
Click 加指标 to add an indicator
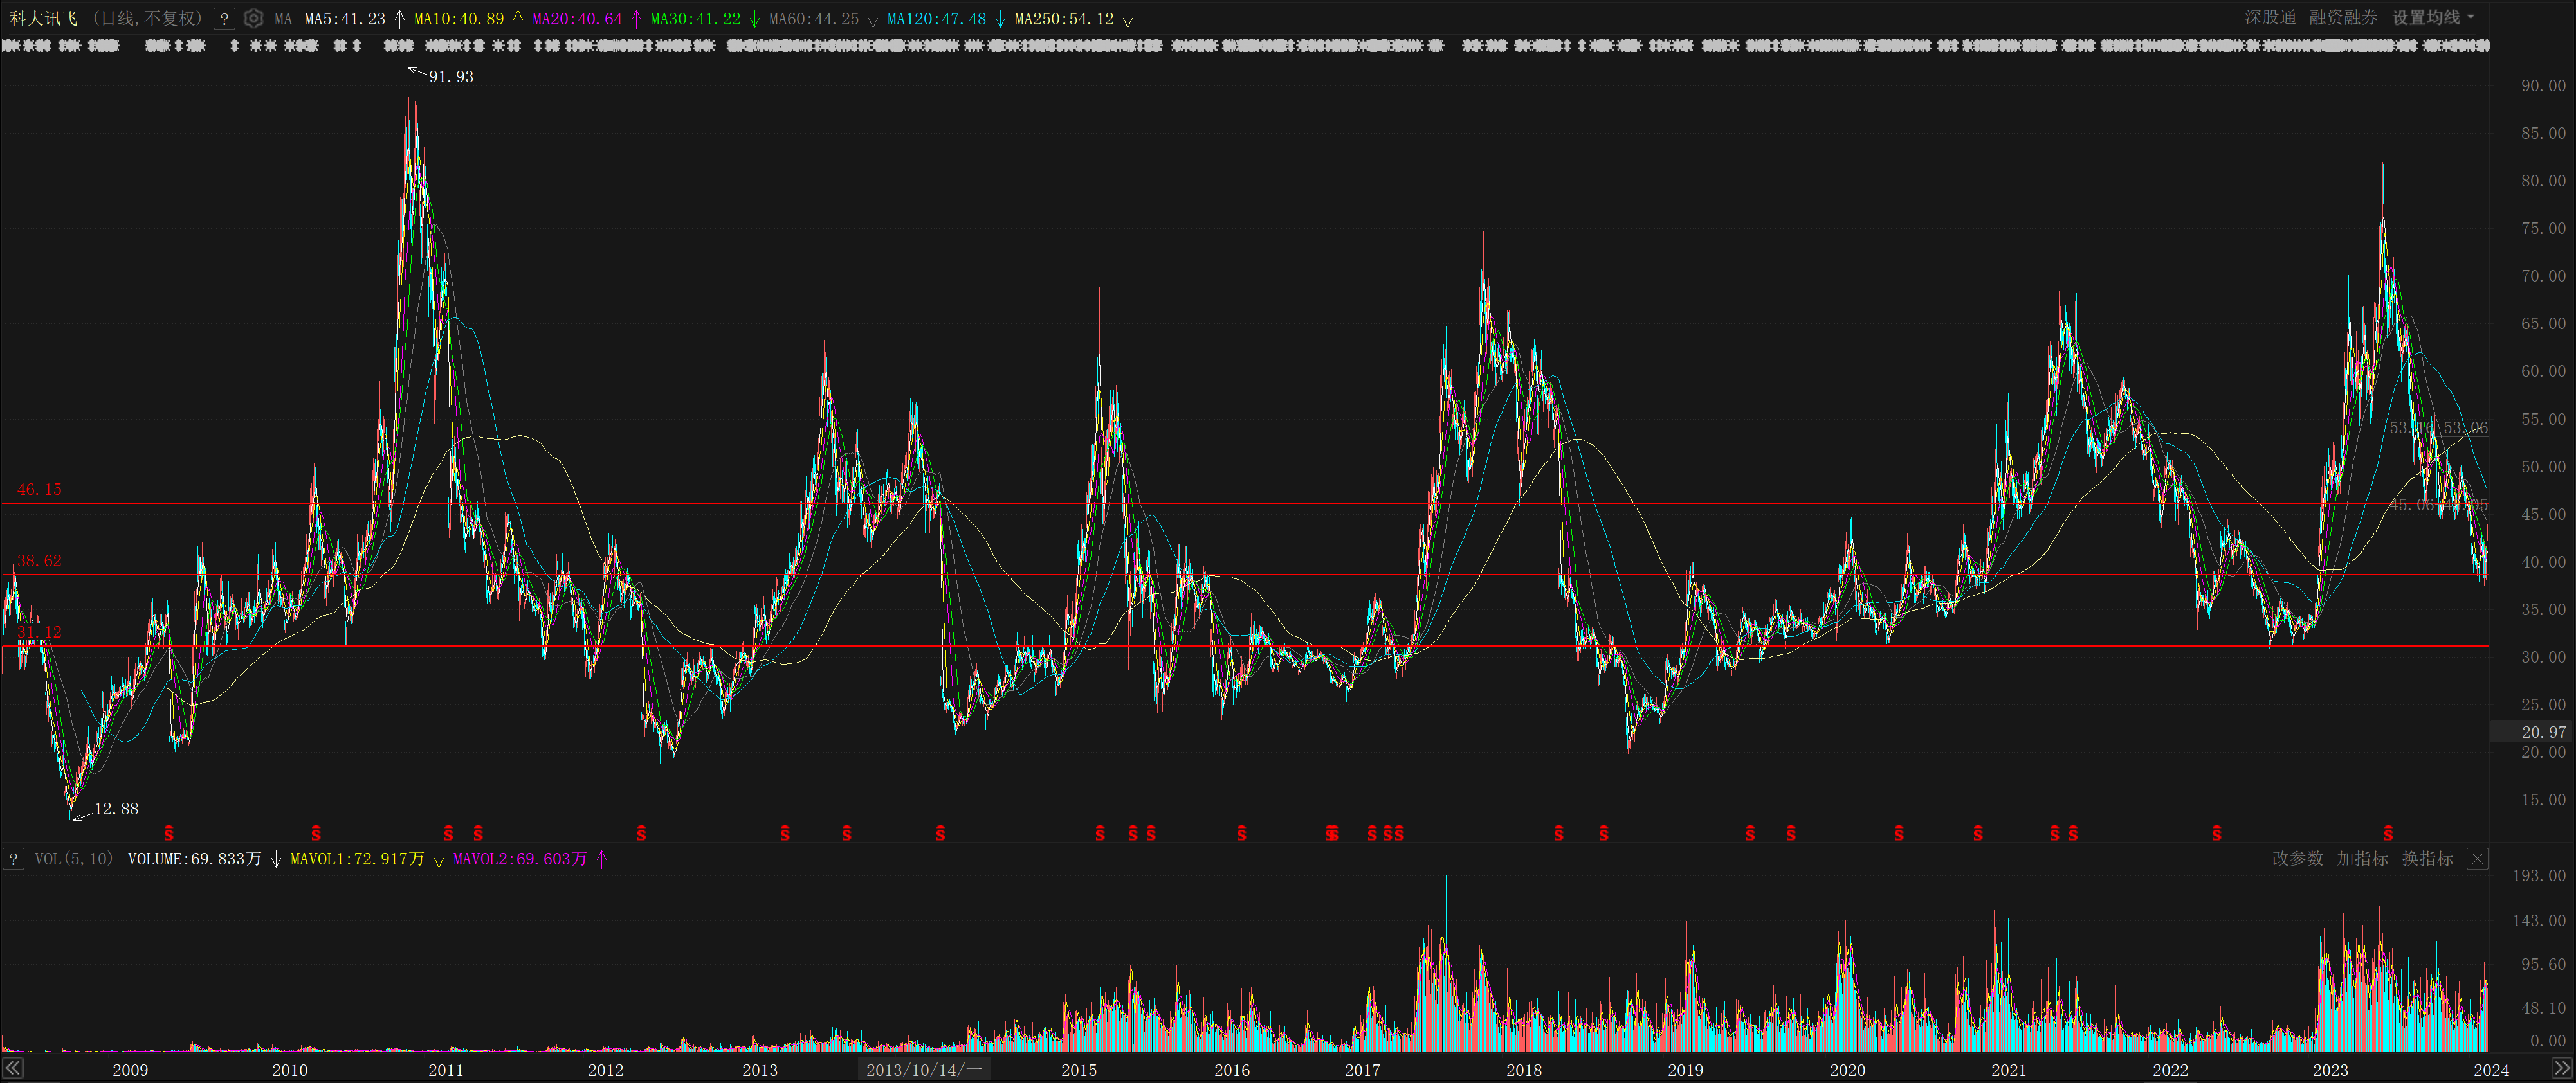pos(2362,859)
